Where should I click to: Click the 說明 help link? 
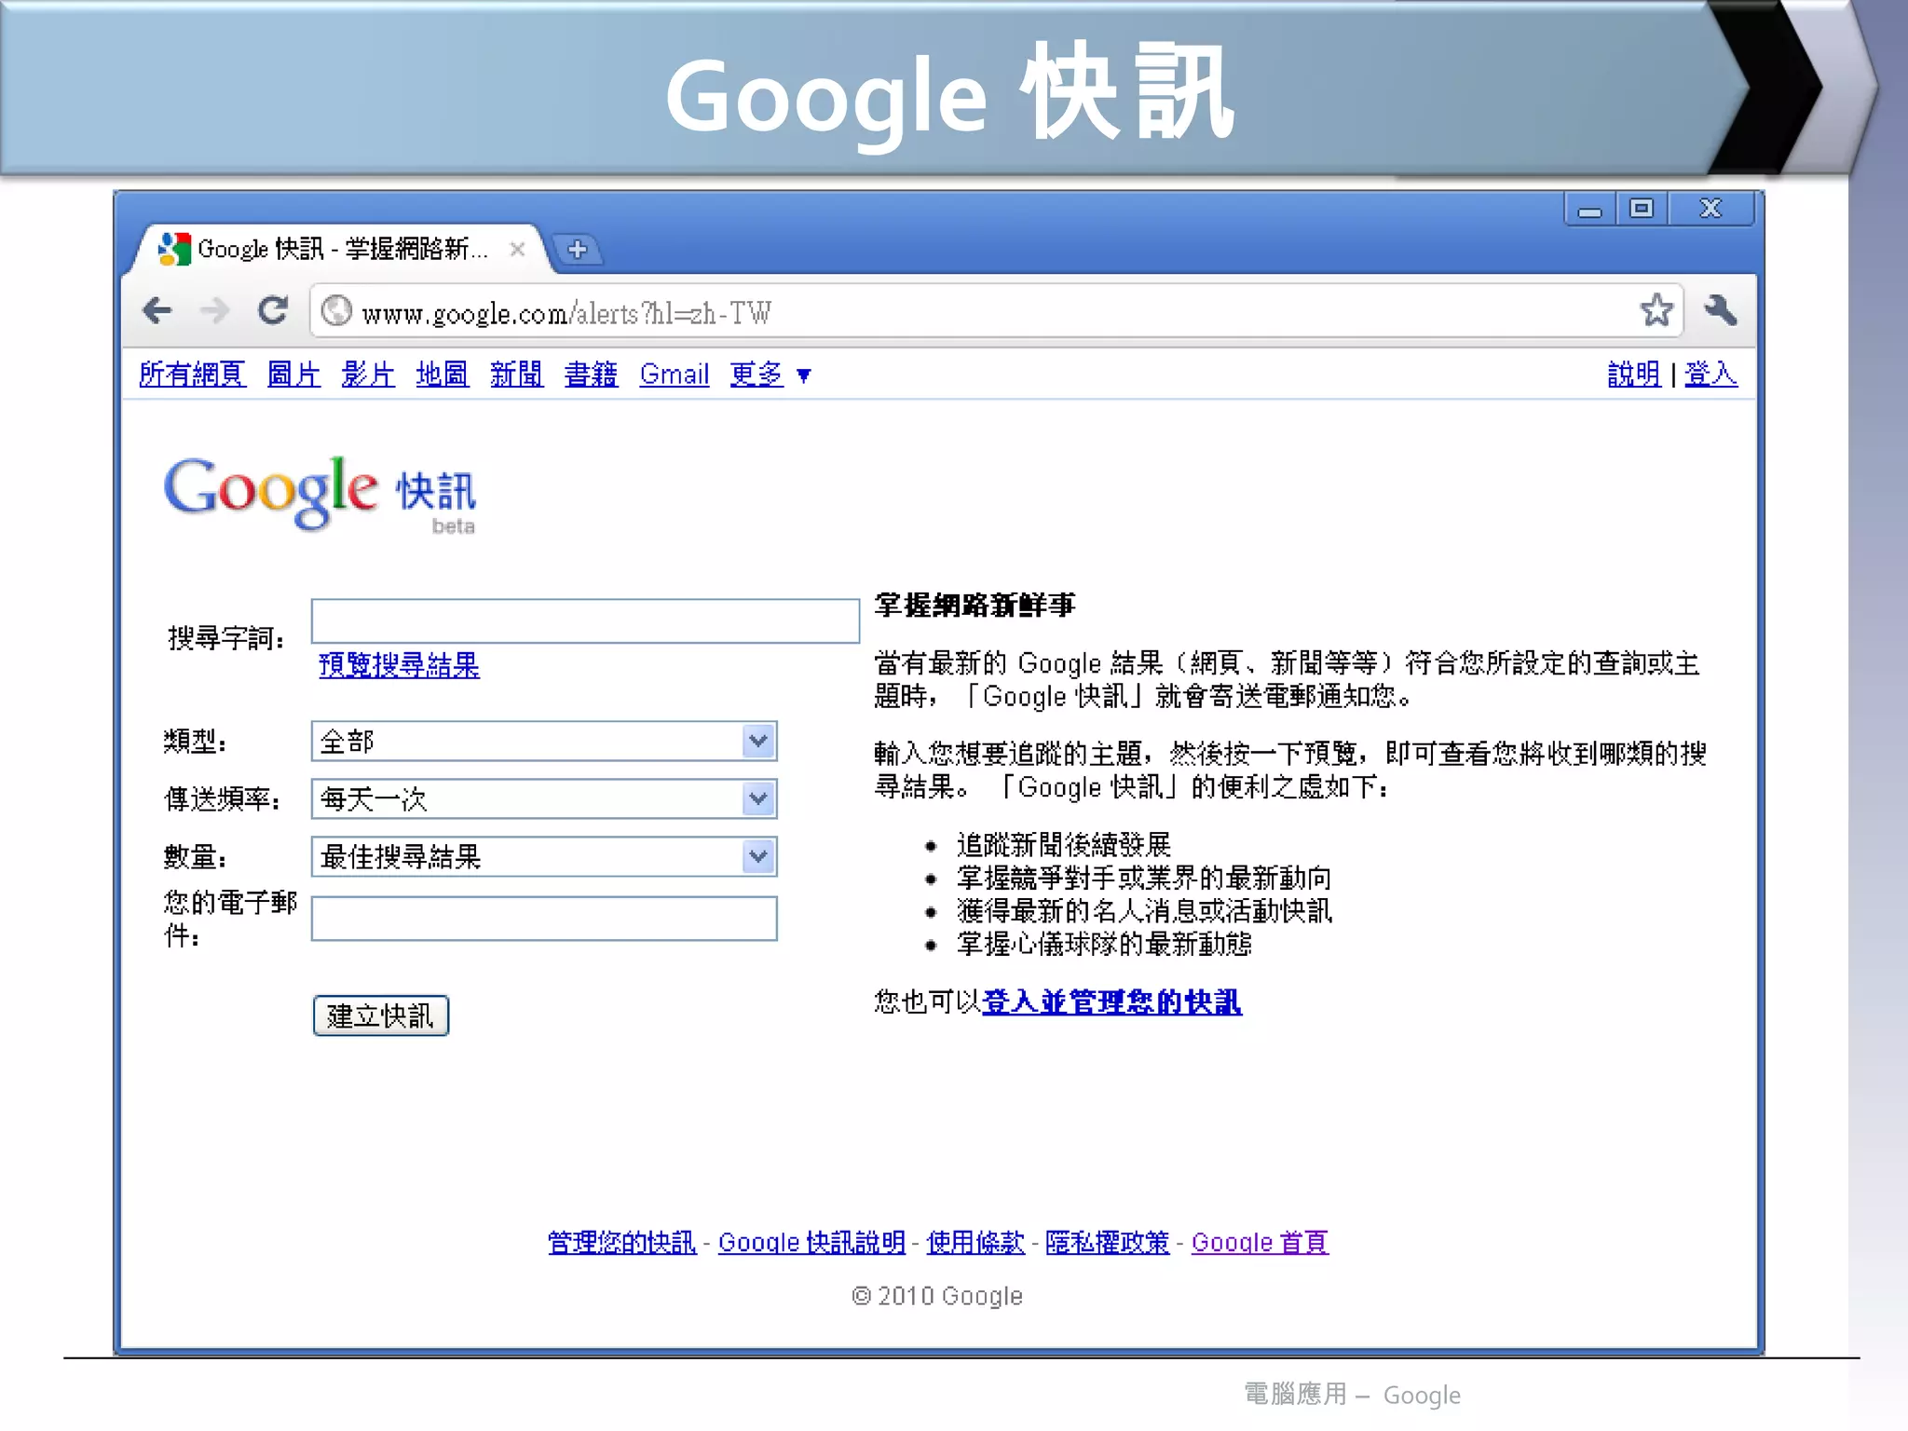1634,375
